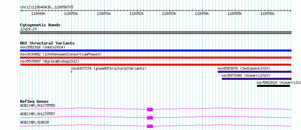
Task: Click the 118052k ruler tick label
Action: (137, 14)
